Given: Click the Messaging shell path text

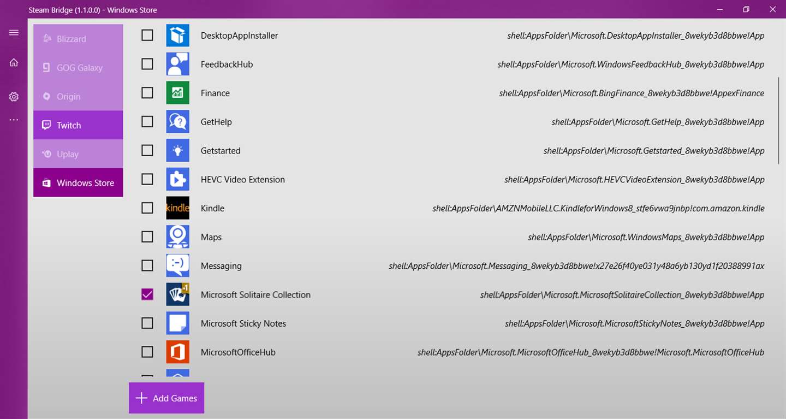Looking at the screenshot, I should pyautogui.click(x=576, y=266).
